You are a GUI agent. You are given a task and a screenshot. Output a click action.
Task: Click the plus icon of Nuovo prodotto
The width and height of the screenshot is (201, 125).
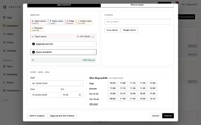coord(33,52)
